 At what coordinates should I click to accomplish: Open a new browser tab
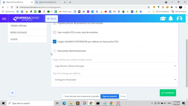point(70,2)
